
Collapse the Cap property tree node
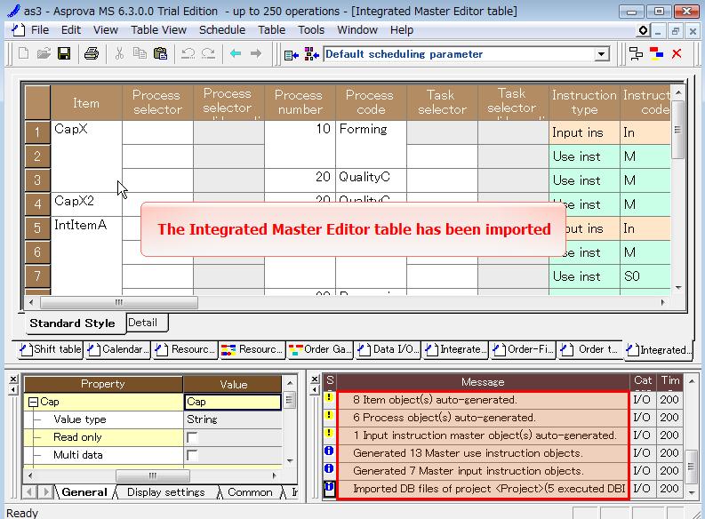click(33, 402)
